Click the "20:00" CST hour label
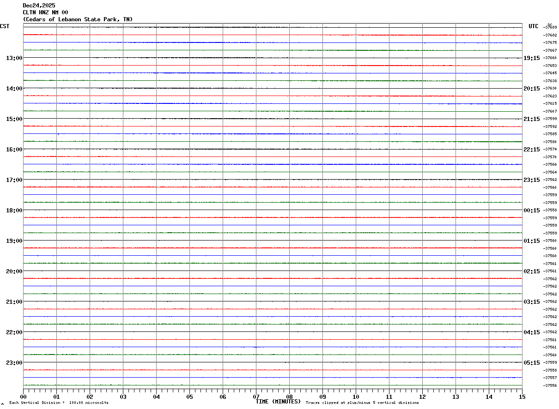559x409 pixels. click(x=14, y=271)
